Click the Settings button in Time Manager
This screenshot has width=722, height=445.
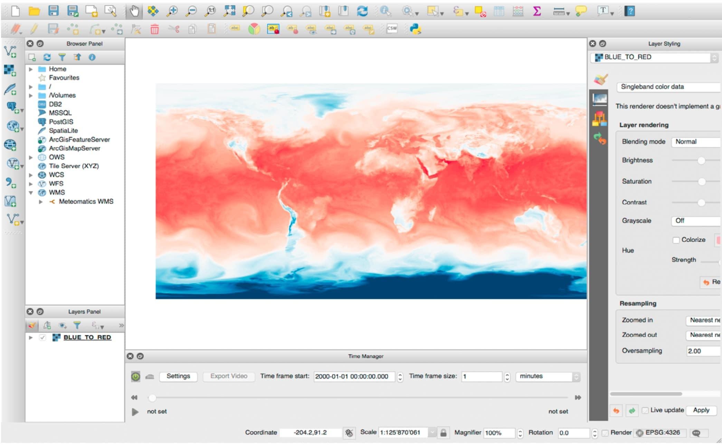[x=179, y=376]
